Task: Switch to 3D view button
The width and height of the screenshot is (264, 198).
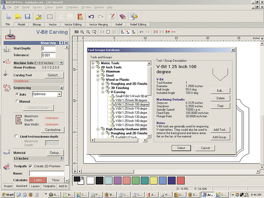Action: [76, 32]
